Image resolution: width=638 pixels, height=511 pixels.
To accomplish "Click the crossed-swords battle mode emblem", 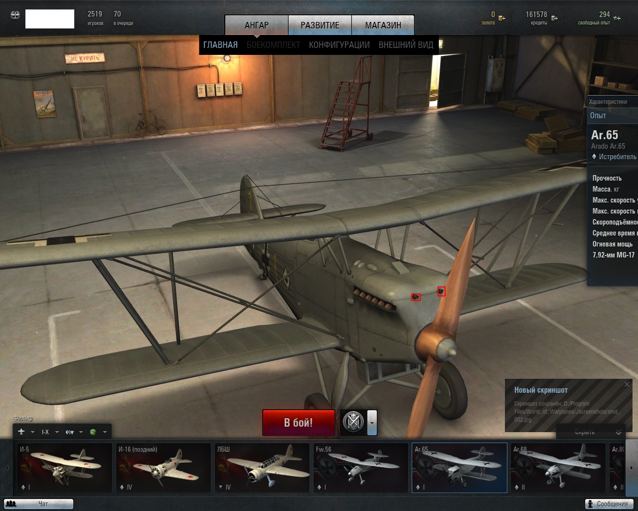I will click(x=354, y=422).
